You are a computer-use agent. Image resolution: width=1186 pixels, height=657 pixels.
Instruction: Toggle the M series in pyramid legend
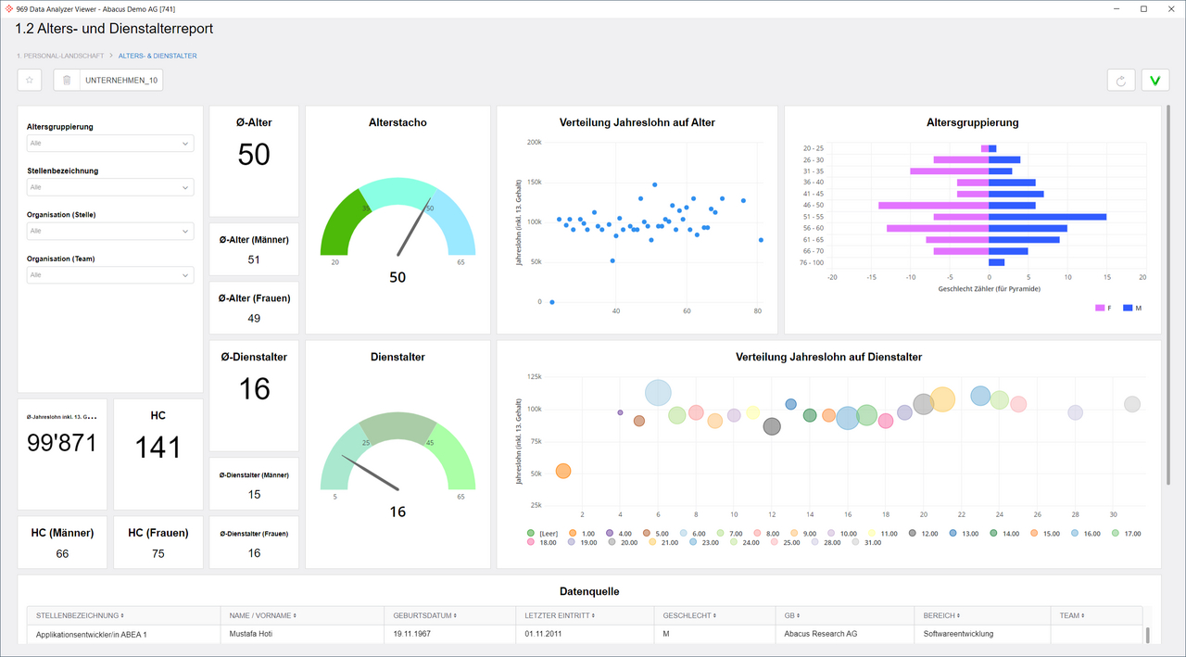[x=1129, y=308]
